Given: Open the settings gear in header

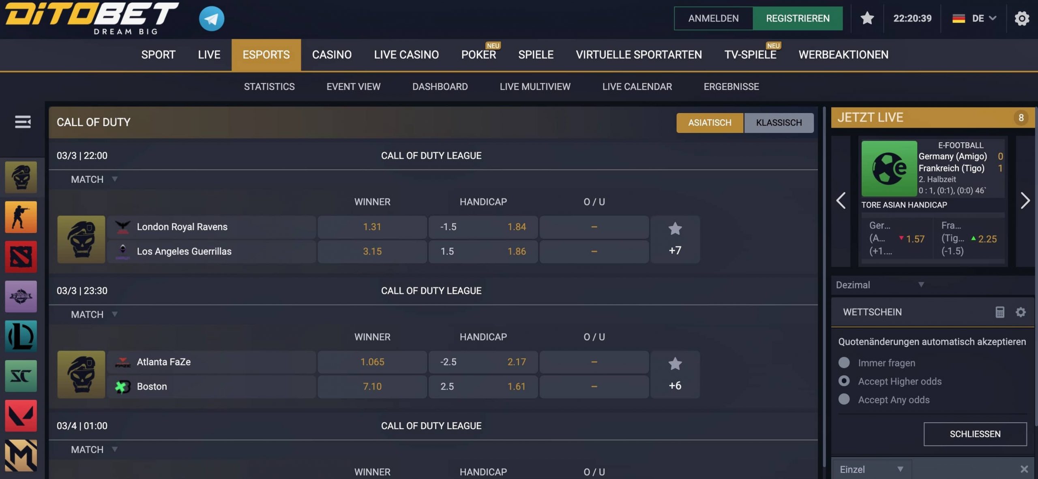Looking at the screenshot, I should (x=1021, y=18).
